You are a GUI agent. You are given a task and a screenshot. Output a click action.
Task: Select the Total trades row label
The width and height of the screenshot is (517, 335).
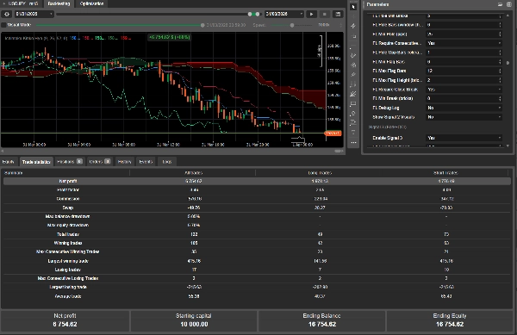(68, 234)
